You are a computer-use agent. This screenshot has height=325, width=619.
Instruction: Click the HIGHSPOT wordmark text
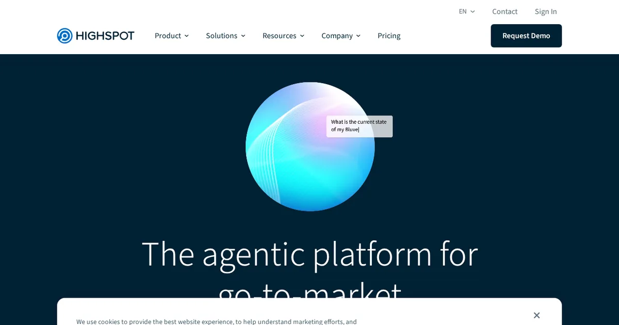click(x=105, y=36)
